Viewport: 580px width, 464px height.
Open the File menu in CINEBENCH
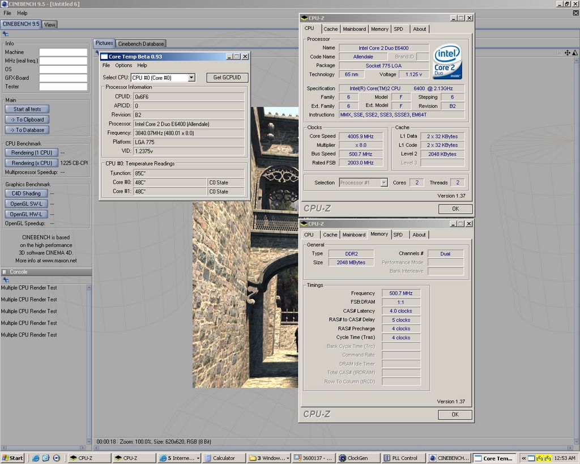coord(7,13)
